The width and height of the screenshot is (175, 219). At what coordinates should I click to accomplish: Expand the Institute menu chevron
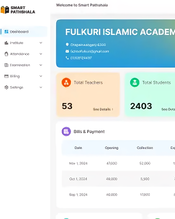pos(41,43)
